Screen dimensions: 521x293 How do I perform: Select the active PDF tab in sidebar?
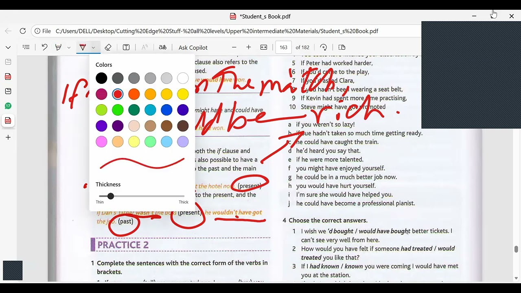click(x=8, y=120)
